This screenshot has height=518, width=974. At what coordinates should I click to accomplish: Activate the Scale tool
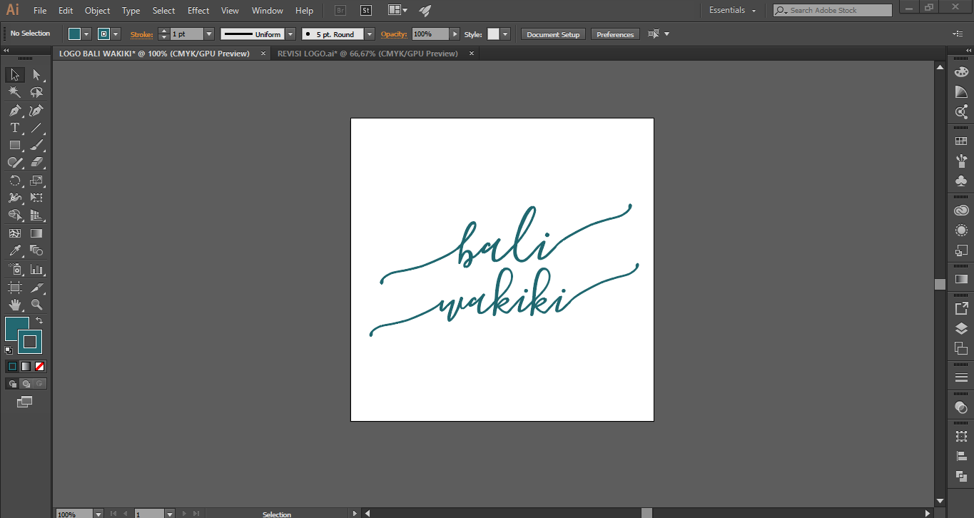point(37,181)
